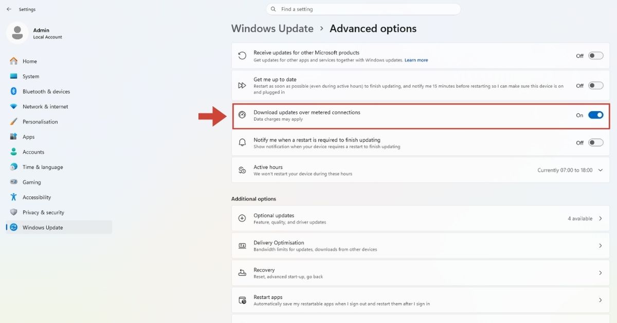The image size is (617, 323).
Task: Expand the Active hours dropdown chevron
Action: (600, 170)
